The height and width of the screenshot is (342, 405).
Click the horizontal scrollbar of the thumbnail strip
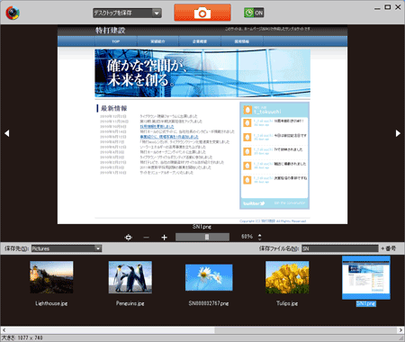pos(202,330)
